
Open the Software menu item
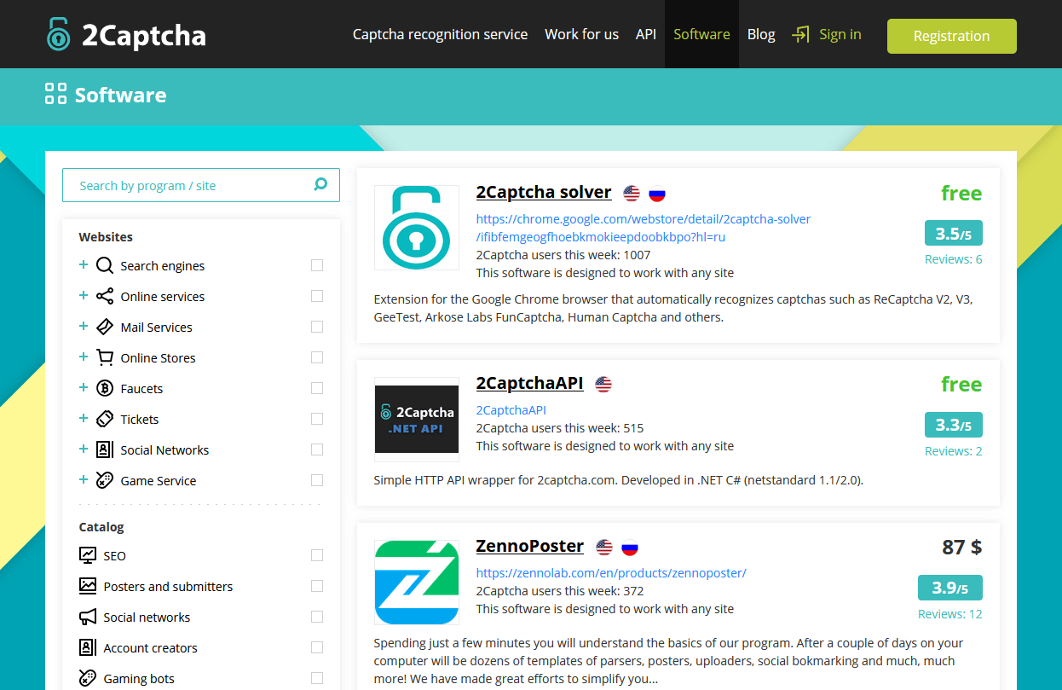point(701,34)
